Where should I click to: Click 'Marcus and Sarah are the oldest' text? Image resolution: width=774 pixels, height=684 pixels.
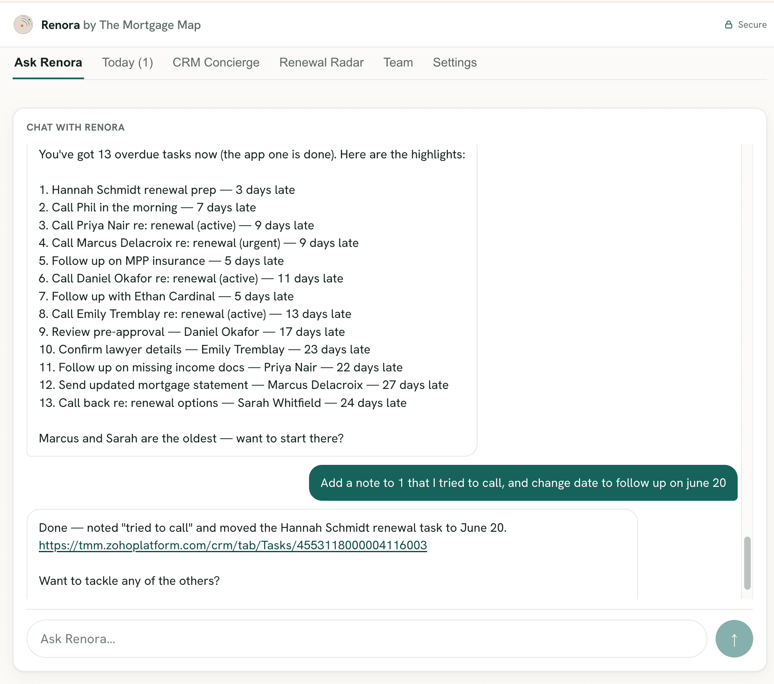(x=191, y=438)
